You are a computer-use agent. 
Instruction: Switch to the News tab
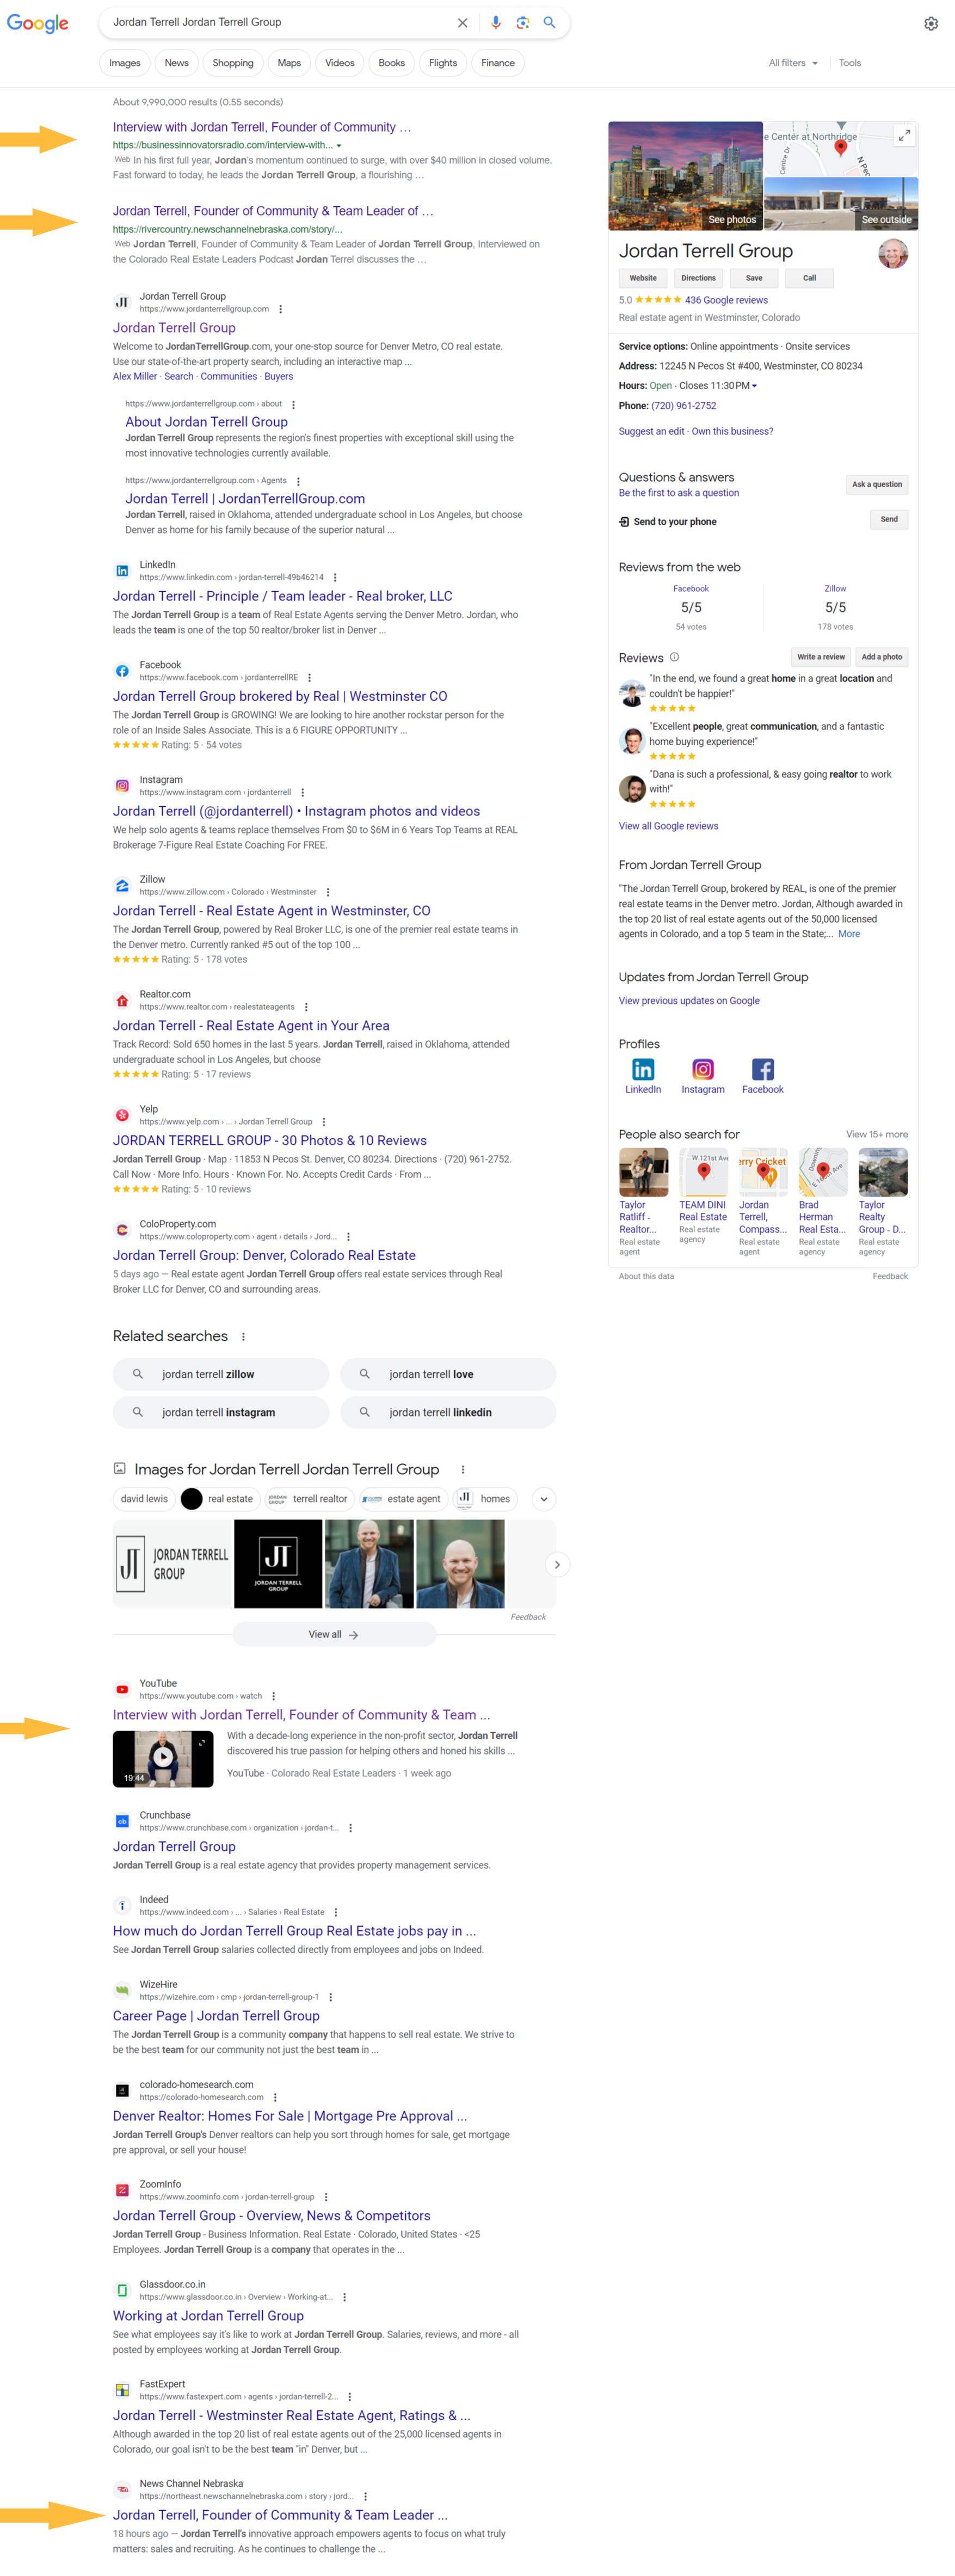(x=176, y=63)
